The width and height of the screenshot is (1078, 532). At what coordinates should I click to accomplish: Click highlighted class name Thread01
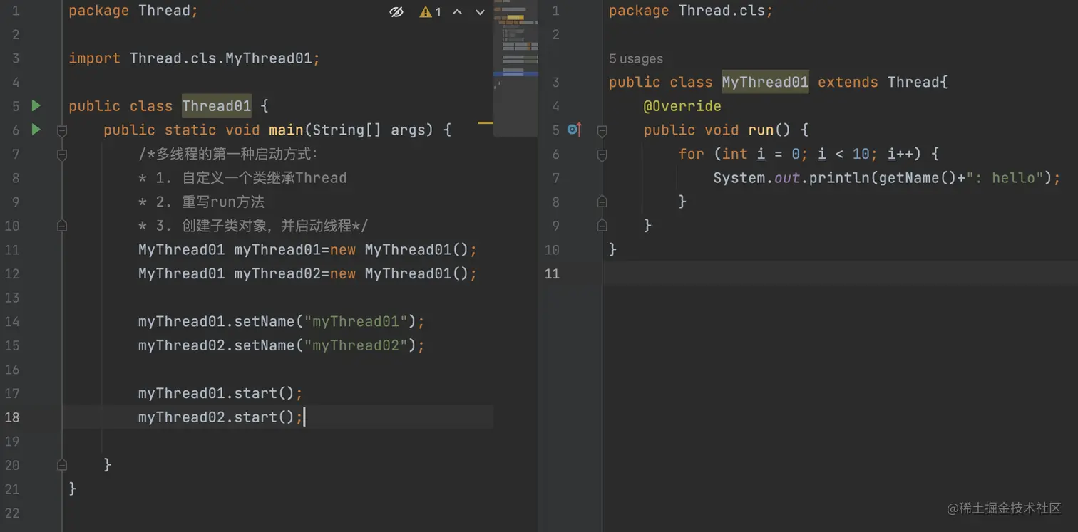pos(217,106)
